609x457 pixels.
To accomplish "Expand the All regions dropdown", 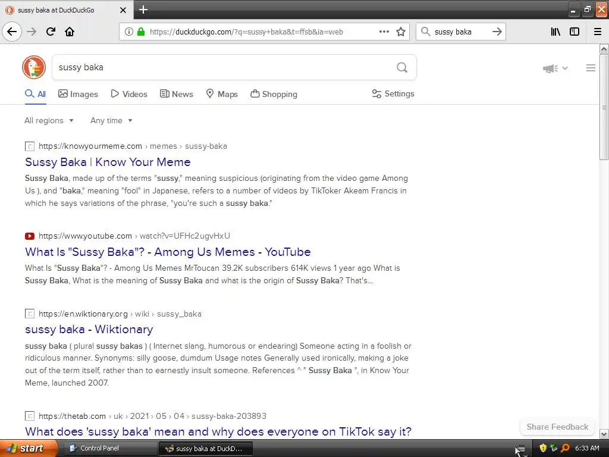I will click(49, 120).
